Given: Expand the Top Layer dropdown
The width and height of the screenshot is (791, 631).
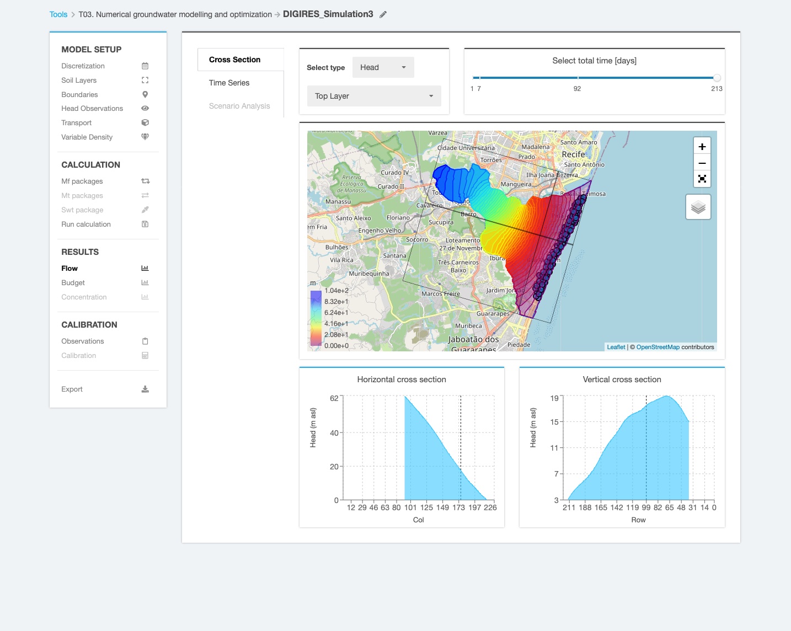Looking at the screenshot, I should click(373, 96).
